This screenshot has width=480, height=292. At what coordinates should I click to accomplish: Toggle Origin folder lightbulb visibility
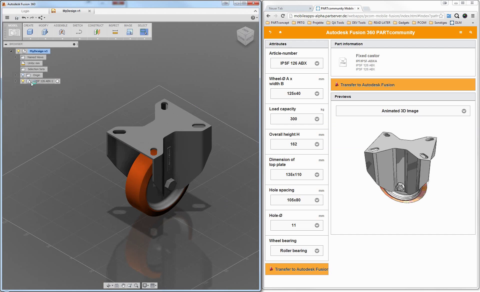pos(23,75)
